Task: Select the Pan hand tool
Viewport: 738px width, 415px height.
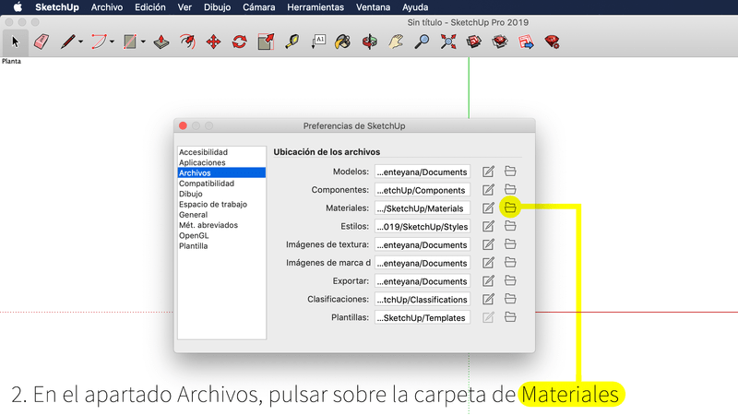Action: (x=396, y=41)
